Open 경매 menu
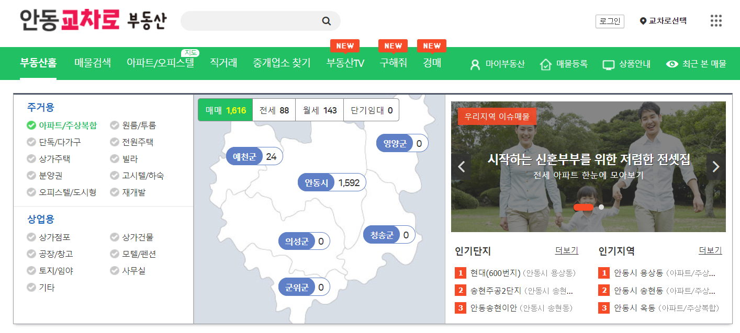Screen dimensions: 740x333 pos(432,63)
